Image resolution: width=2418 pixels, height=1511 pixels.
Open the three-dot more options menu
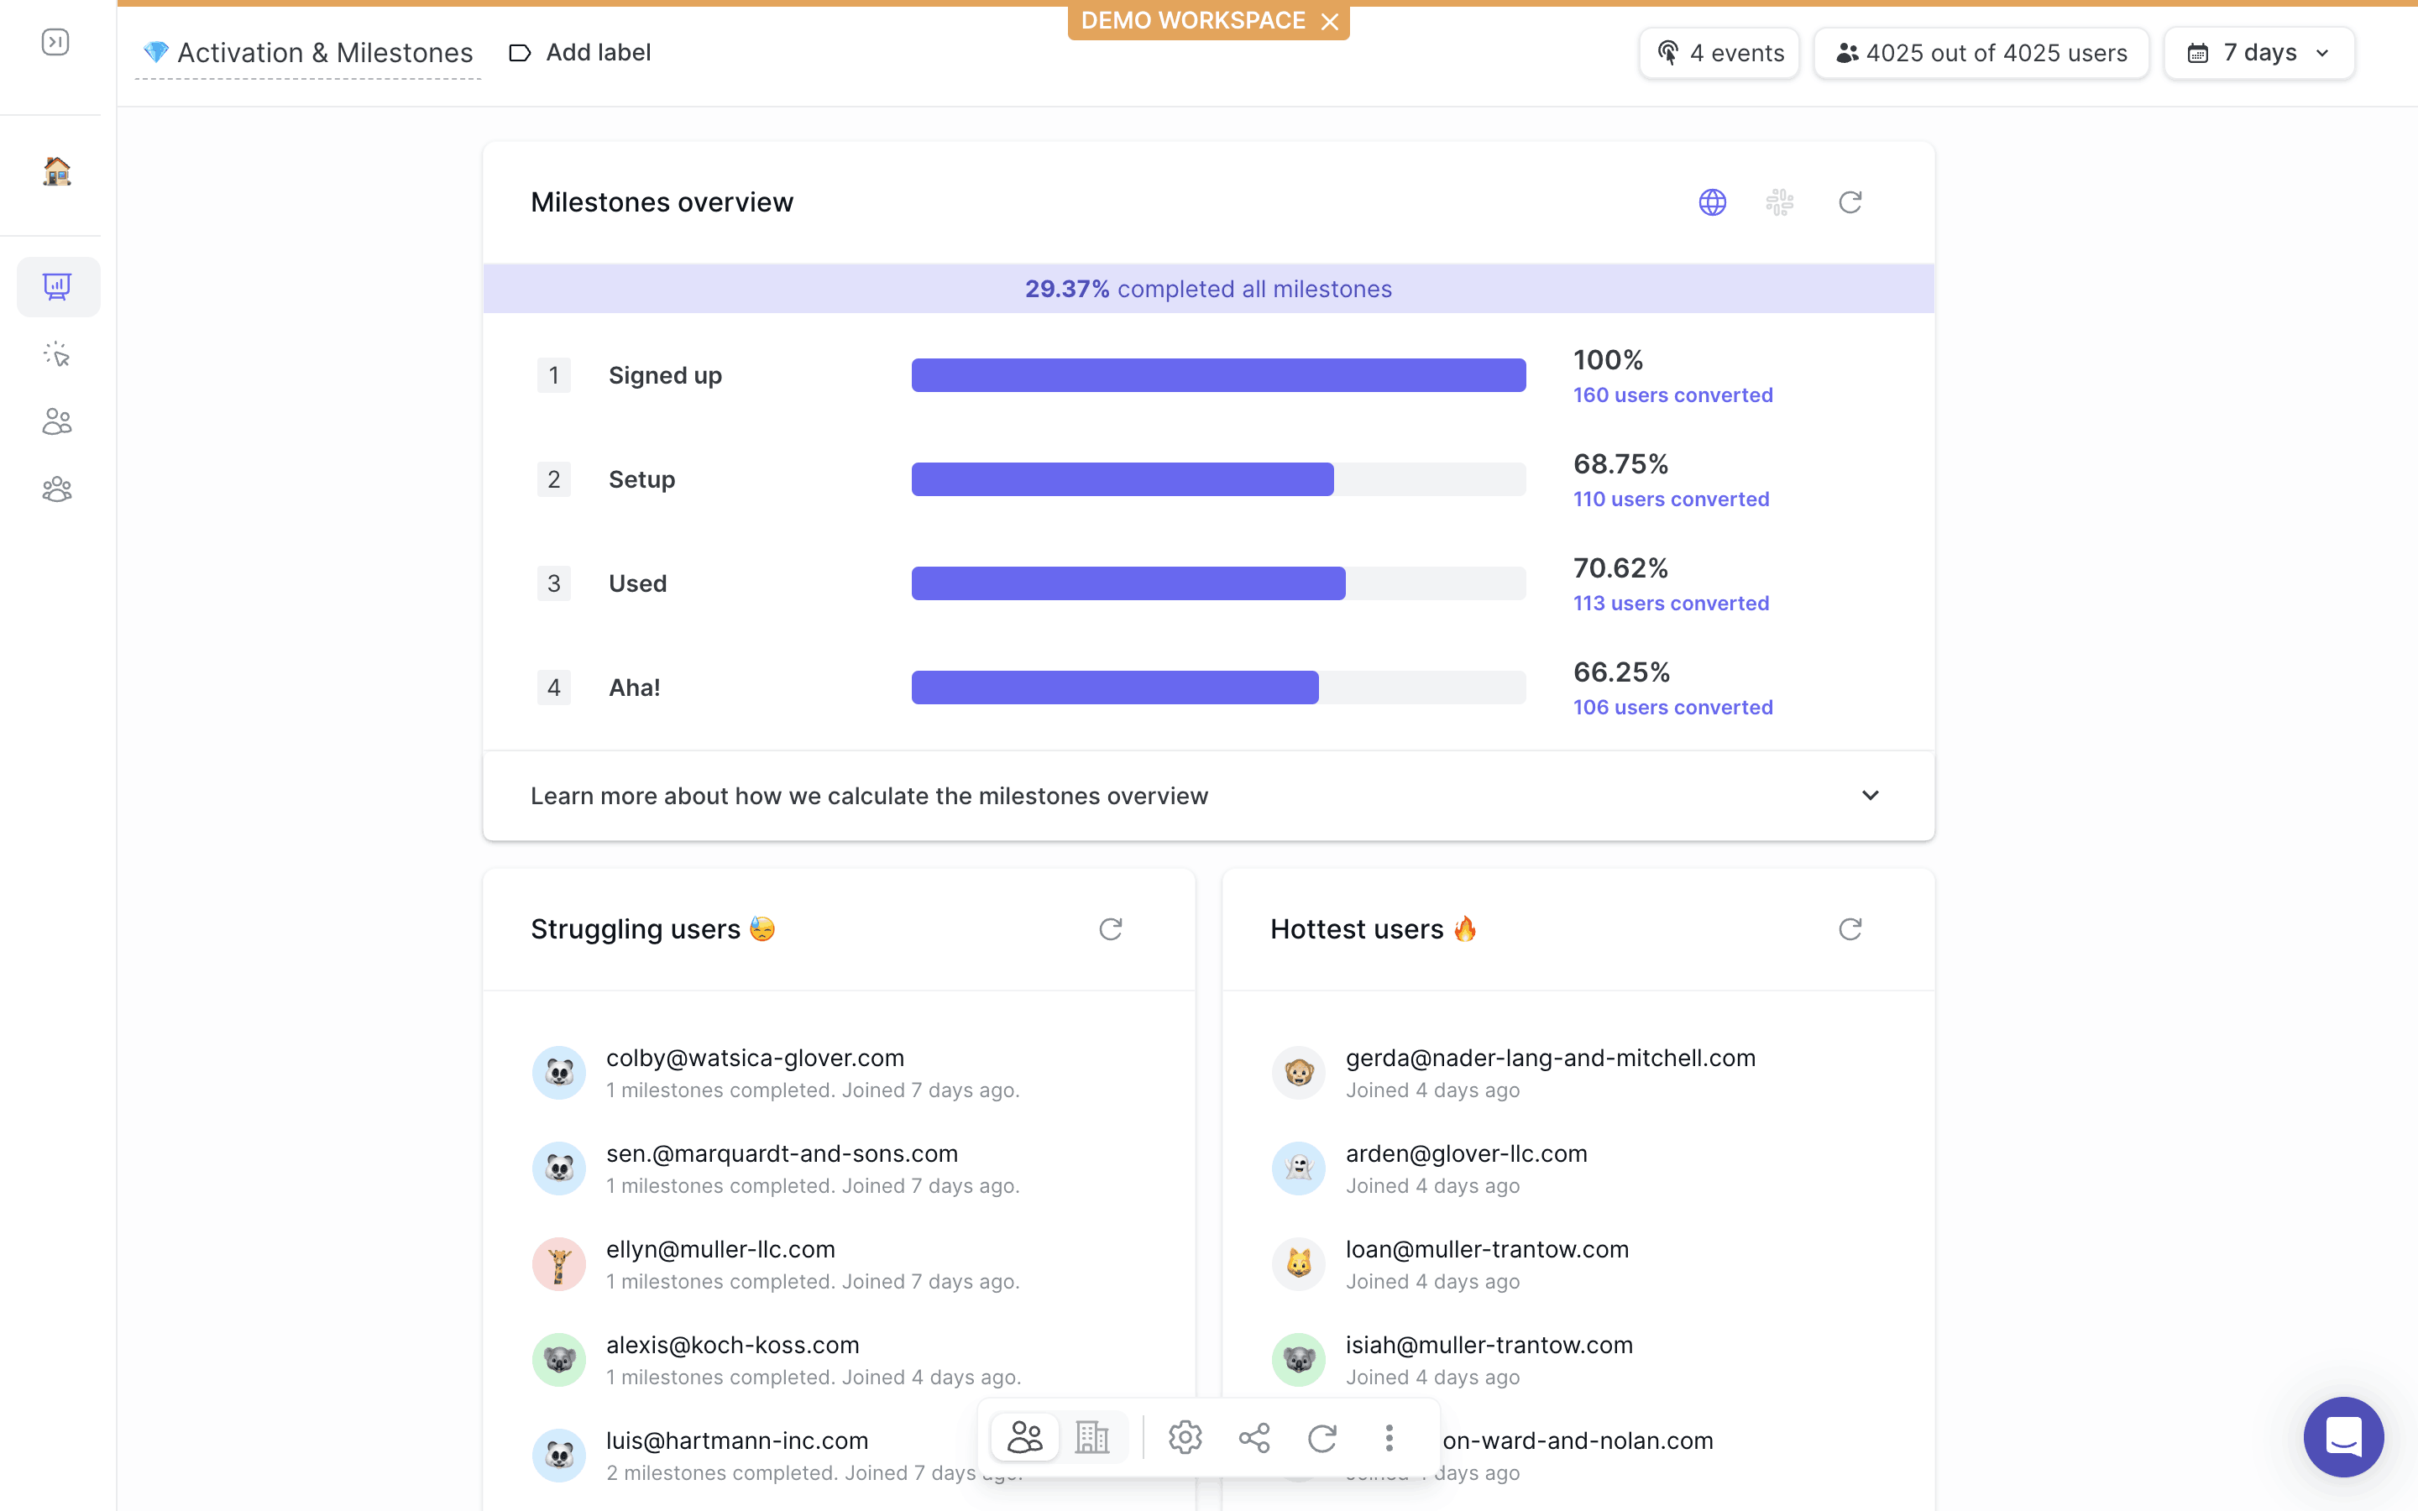[x=1389, y=1438]
